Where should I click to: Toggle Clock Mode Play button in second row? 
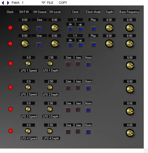click(94, 45)
